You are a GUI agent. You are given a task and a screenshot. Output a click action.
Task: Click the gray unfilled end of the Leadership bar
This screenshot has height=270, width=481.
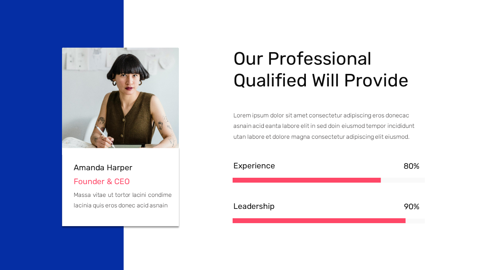[415, 221]
